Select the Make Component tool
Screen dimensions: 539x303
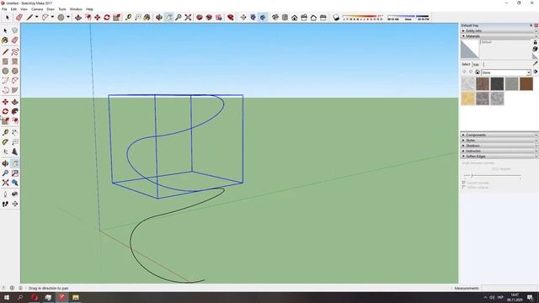click(15, 30)
